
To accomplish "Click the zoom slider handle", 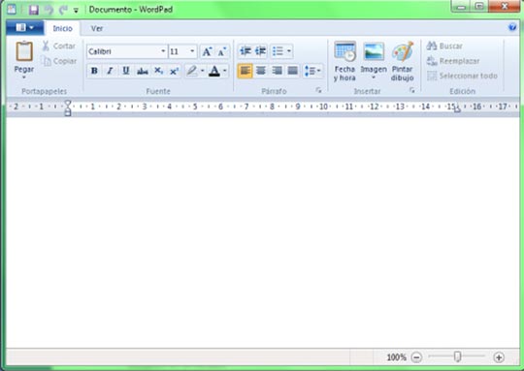I will [x=457, y=356].
